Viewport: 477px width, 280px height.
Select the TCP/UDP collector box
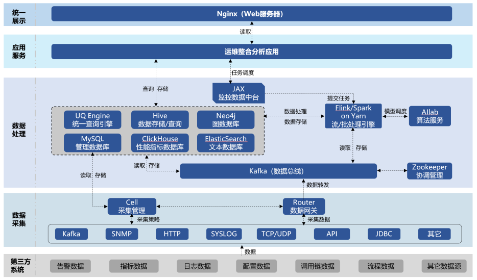click(276, 234)
